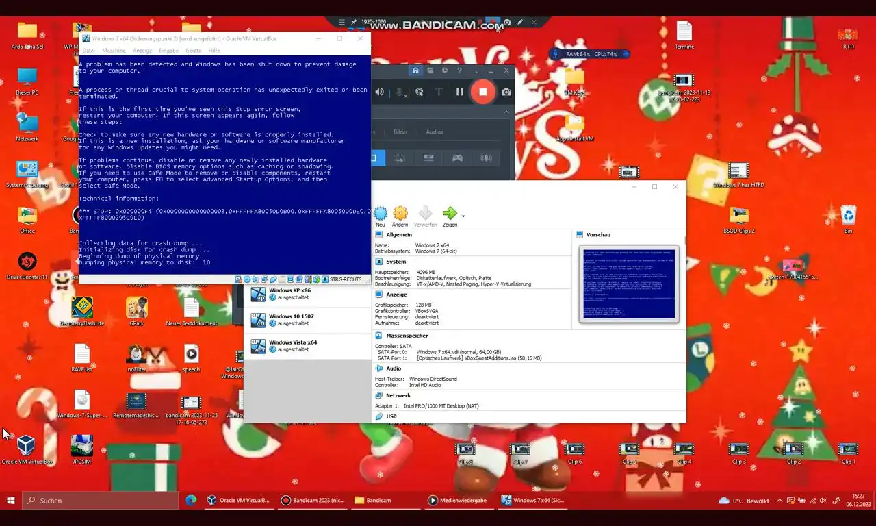Viewport: 876px width, 526px height.
Task: Open the dropdown arrow next to Zeigen
Action: point(463,216)
